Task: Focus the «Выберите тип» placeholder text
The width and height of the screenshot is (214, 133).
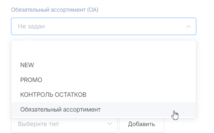Action: [x=38, y=124]
